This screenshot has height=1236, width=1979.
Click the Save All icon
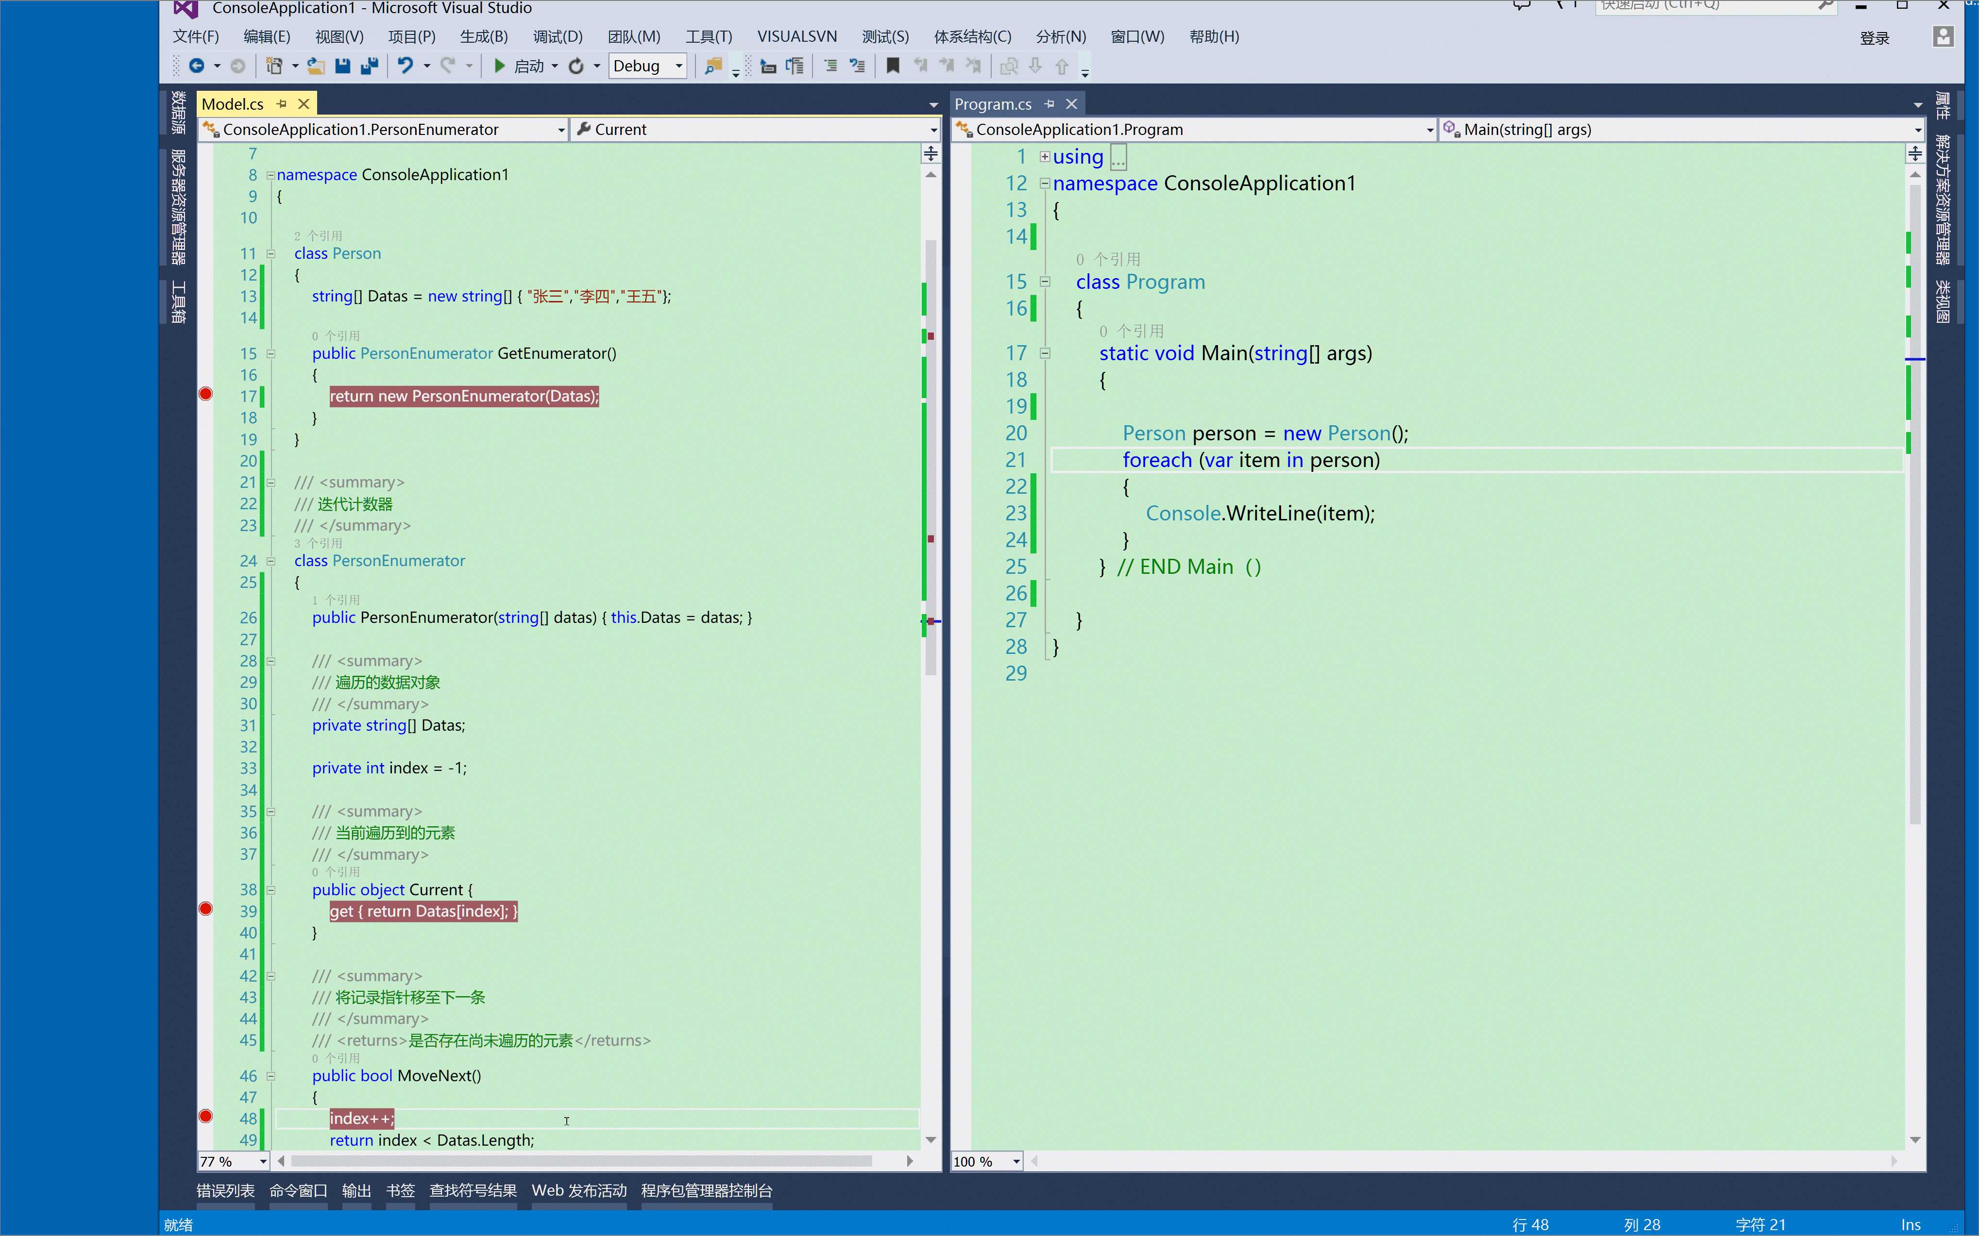370,66
